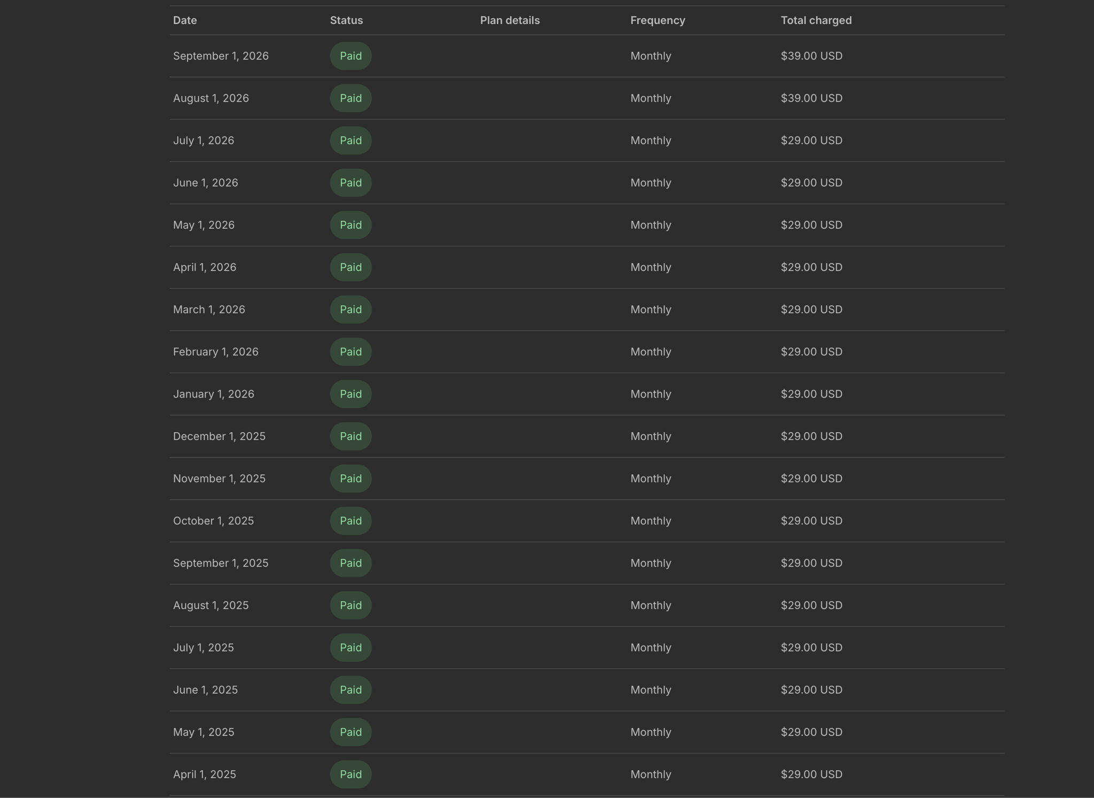
Task: Click Monthly frequency for September 1, 2025
Action: [x=651, y=563]
